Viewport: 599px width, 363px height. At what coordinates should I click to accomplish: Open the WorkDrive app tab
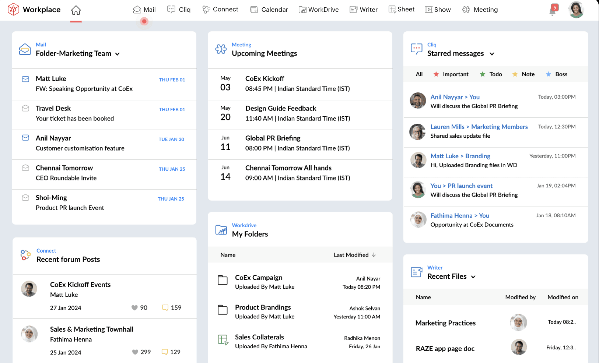(319, 10)
